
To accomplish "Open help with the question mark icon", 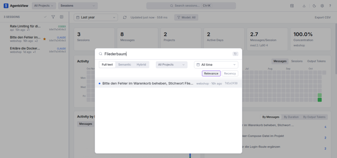I will 330,6.
